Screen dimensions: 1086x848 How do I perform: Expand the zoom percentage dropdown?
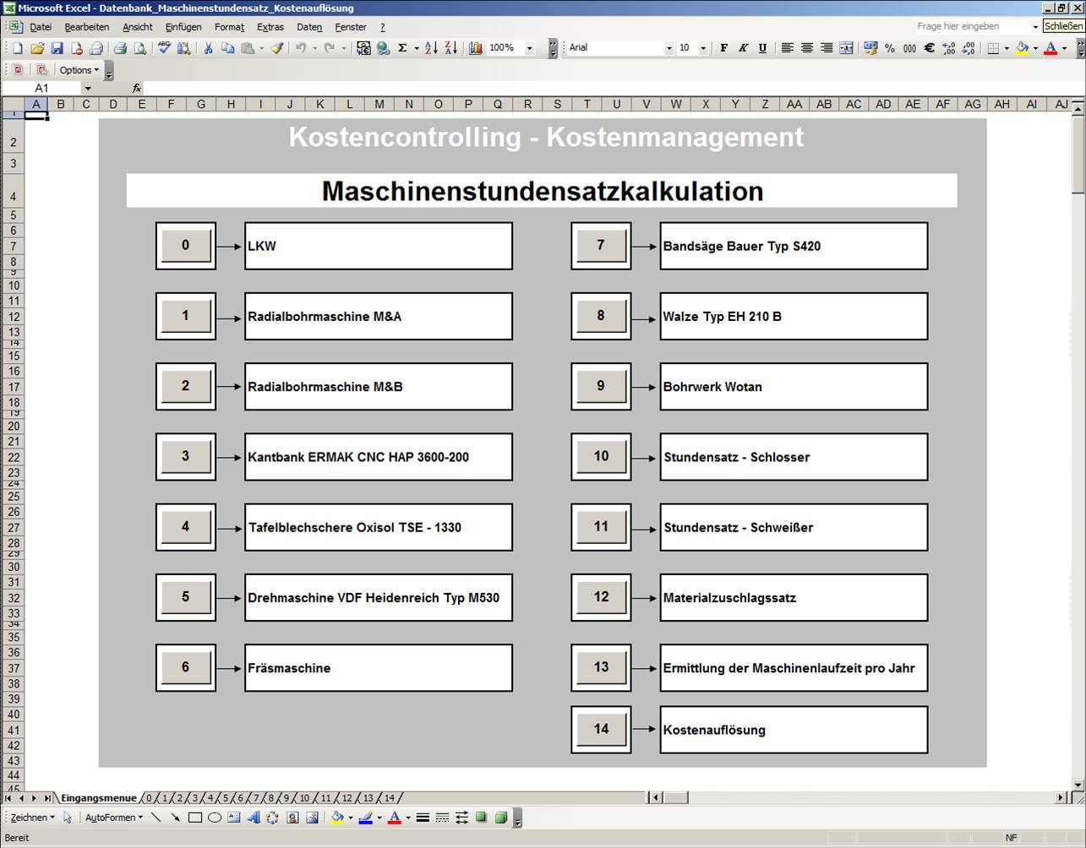[530, 48]
